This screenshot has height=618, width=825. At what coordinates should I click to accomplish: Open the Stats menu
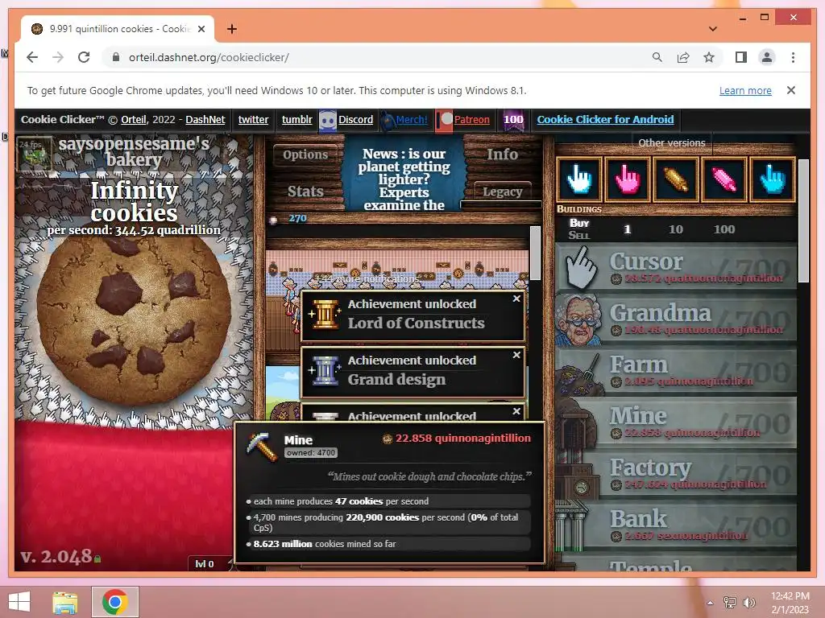[x=305, y=192]
